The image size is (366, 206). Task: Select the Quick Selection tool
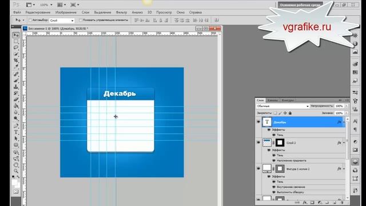pyautogui.click(x=16, y=54)
